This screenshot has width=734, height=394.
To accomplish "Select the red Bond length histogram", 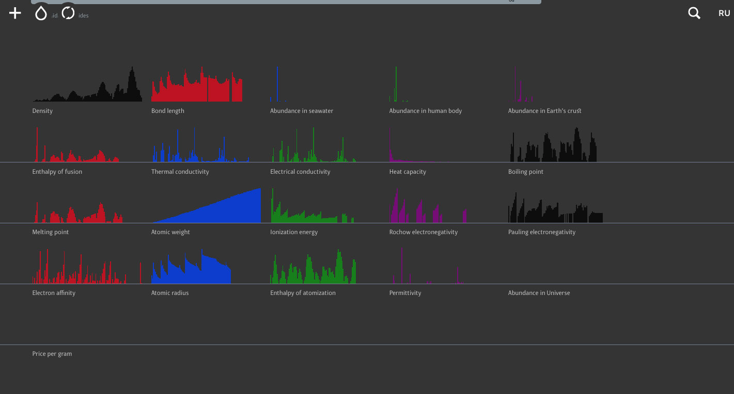I will click(197, 88).
